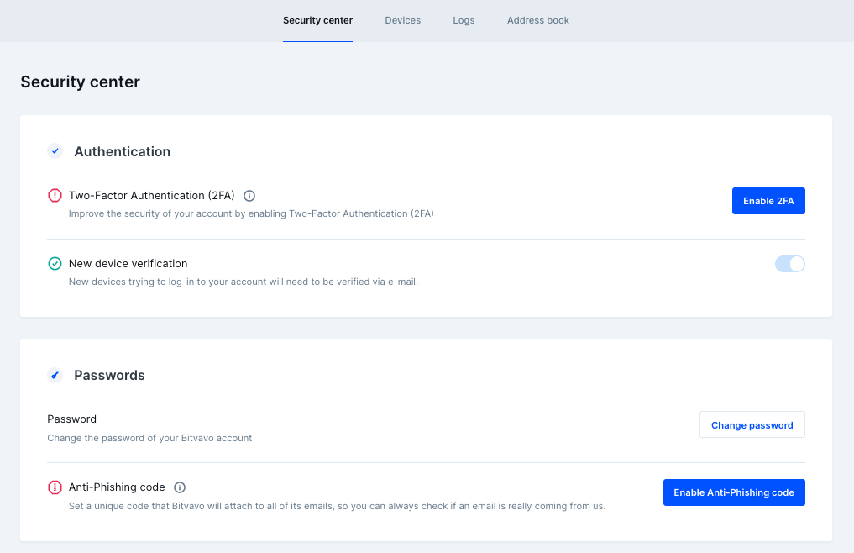Click the Change password button
854x553 pixels.
coord(752,425)
